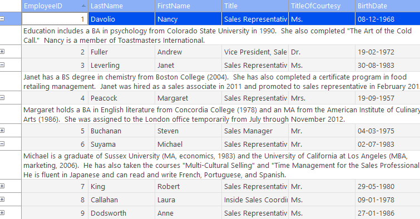
Task: Select the King last name cell
Action: pyautogui.click(x=122, y=186)
